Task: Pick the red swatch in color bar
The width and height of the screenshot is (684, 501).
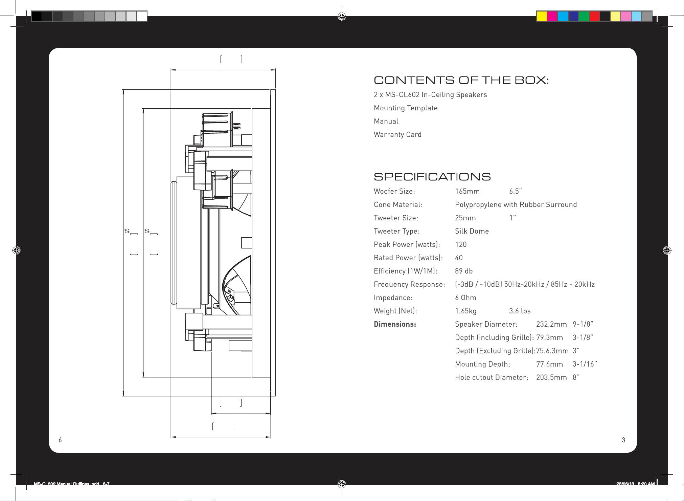Action: pos(594,16)
